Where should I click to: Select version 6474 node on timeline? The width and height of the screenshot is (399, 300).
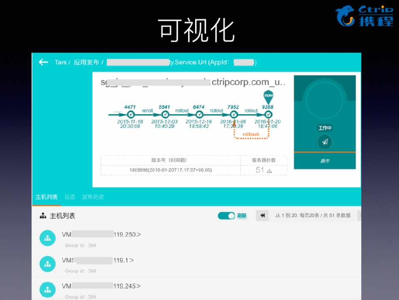tap(199, 114)
